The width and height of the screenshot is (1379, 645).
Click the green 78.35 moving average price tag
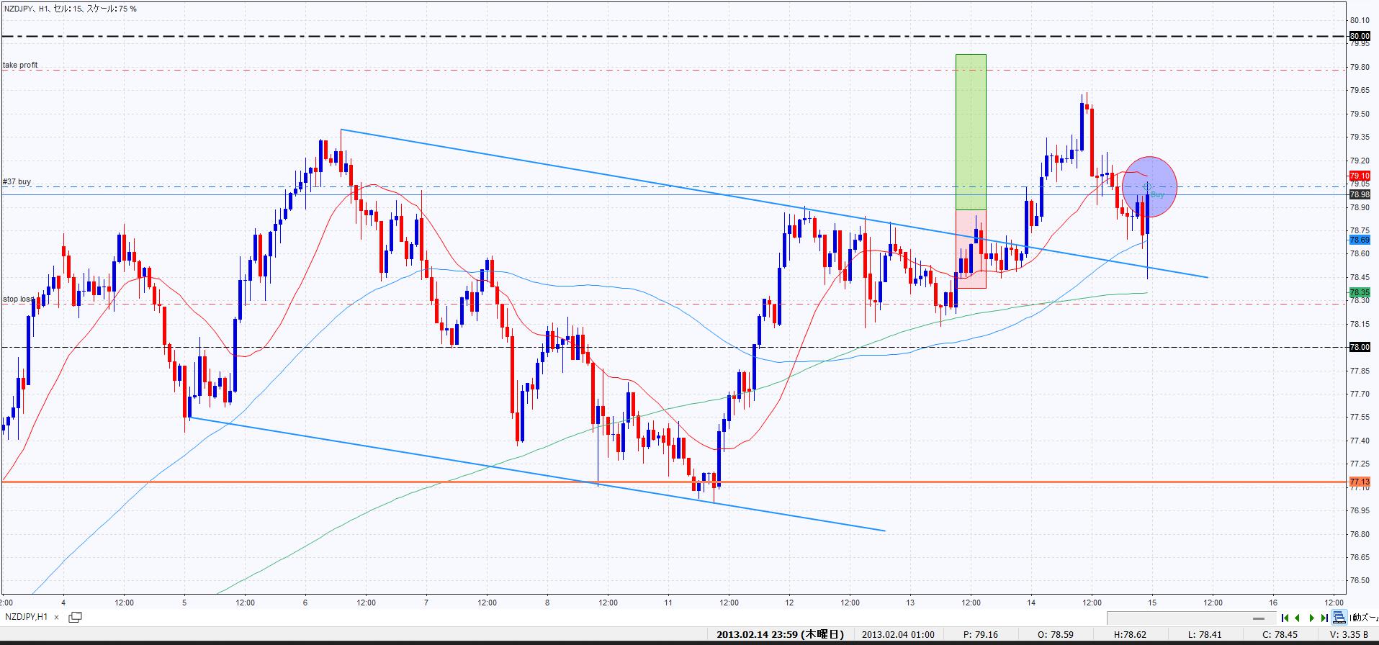tap(1359, 292)
